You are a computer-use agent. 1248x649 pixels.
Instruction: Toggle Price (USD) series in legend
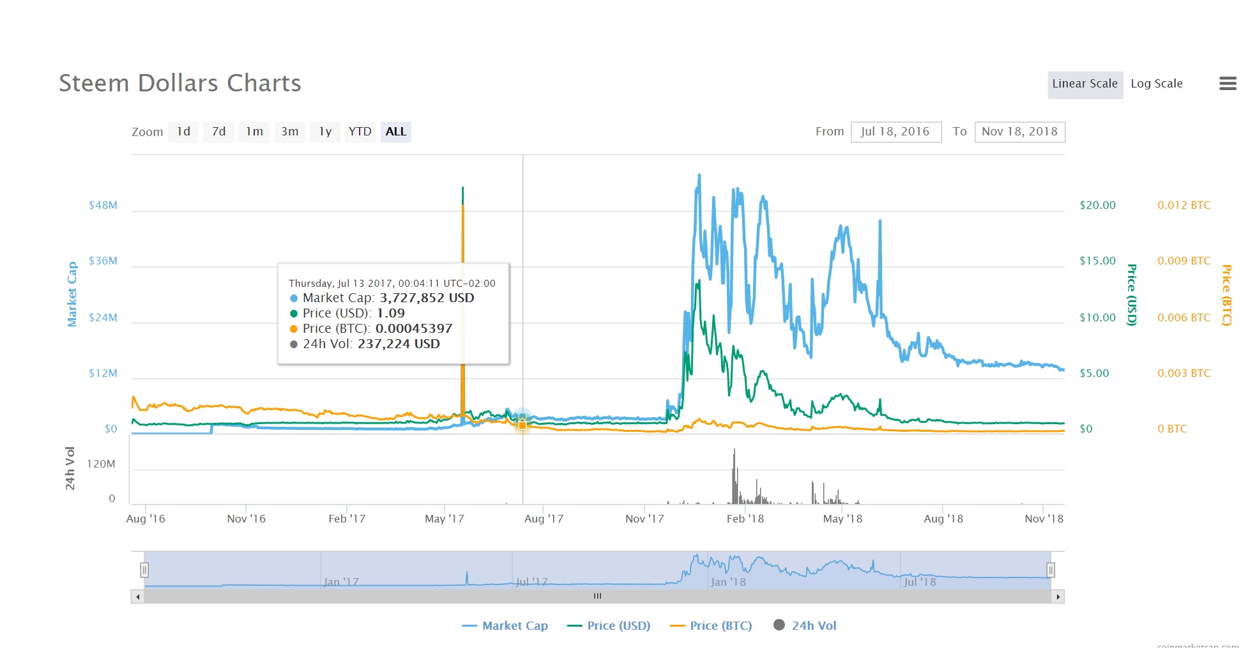point(609,626)
